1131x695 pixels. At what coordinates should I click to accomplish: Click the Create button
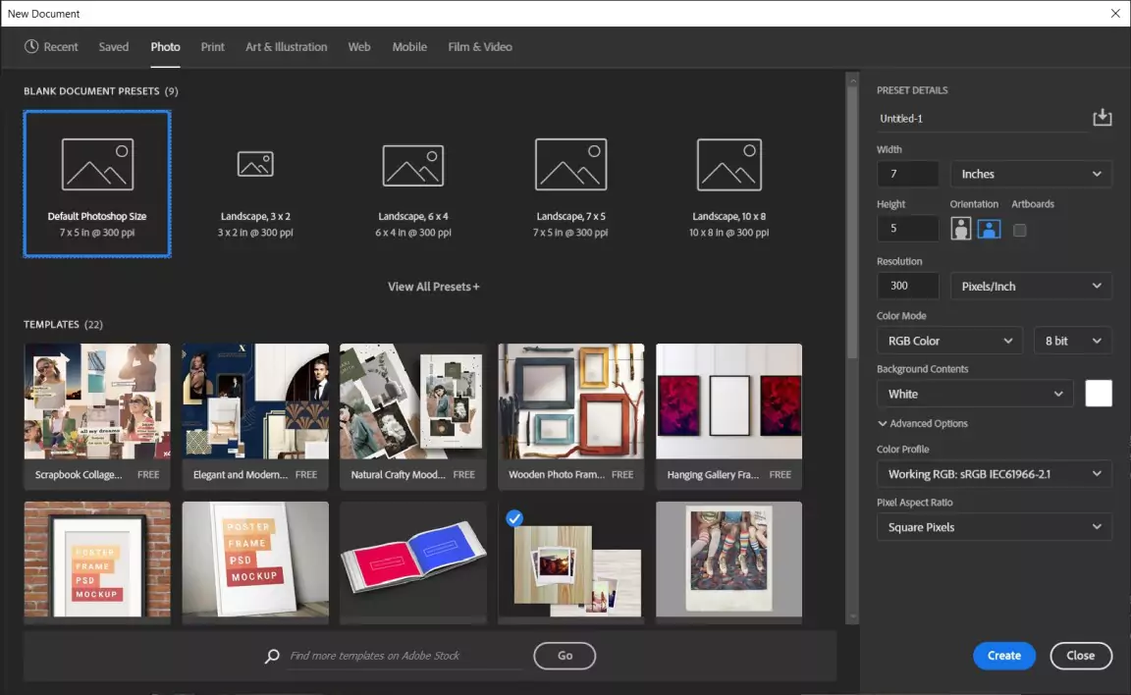pyautogui.click(x=1004, y=656)
